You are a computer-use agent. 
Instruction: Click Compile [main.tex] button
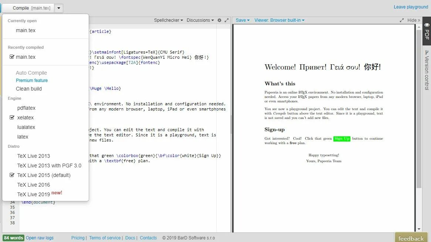(x=28, y=8)
